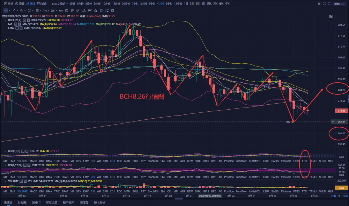
Task: Click the save chart image icon
Action: 107,10
